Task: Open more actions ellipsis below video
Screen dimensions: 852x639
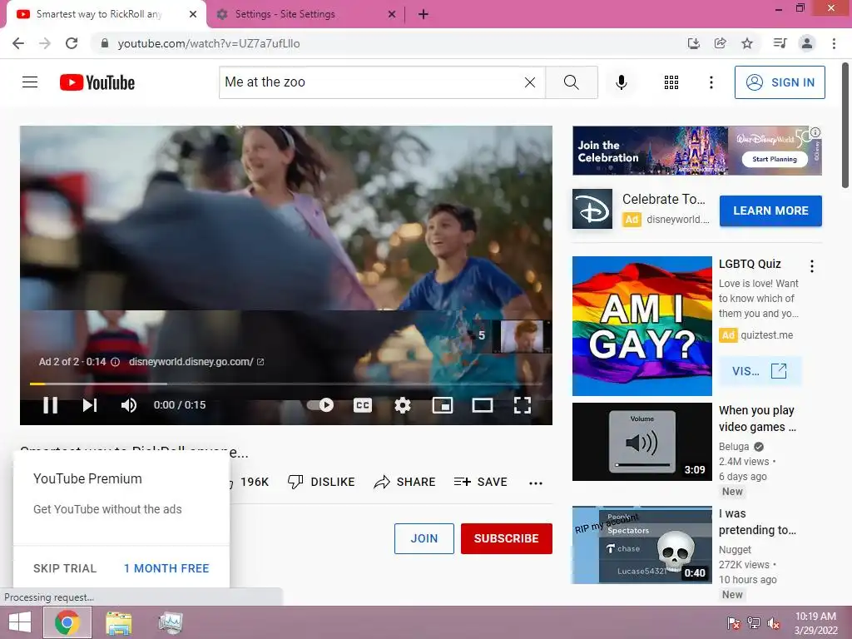Action: [536, 483]
